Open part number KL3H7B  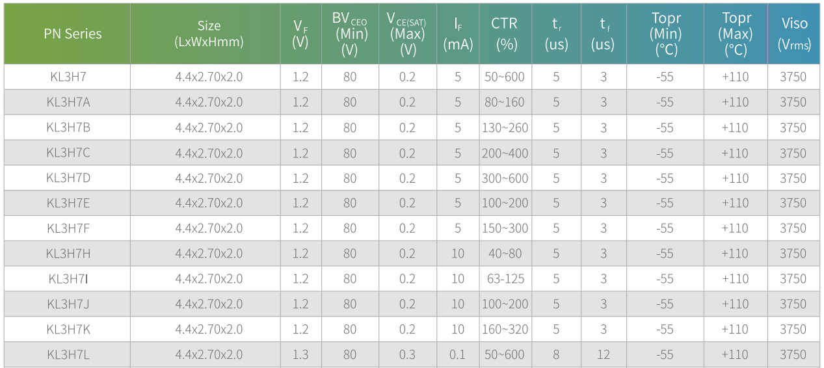(x=68, y=127)
